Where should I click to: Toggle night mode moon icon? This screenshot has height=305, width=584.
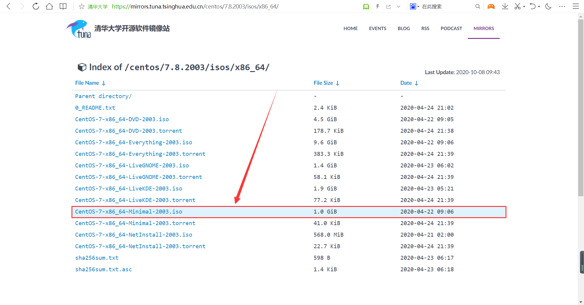(548, 6)
